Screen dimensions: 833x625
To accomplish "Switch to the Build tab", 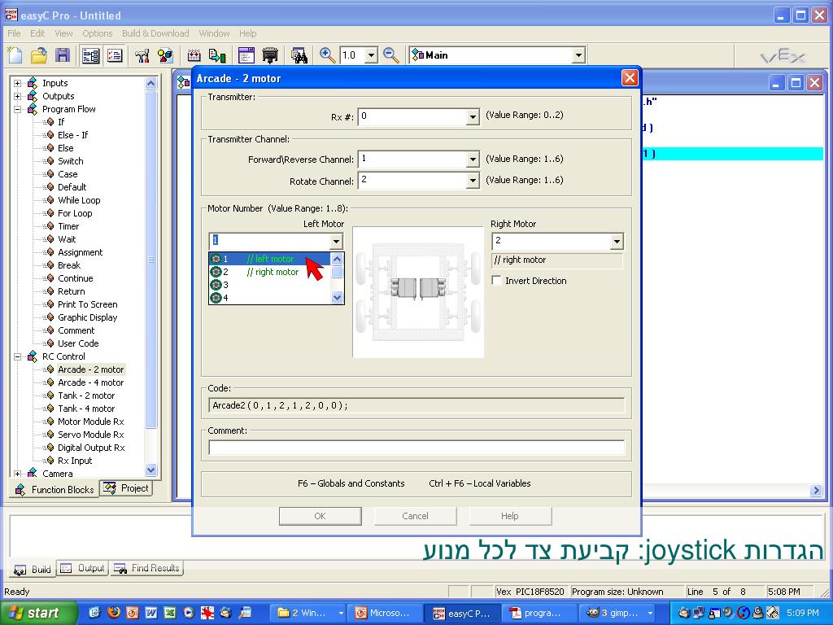I will coord(33,569).
